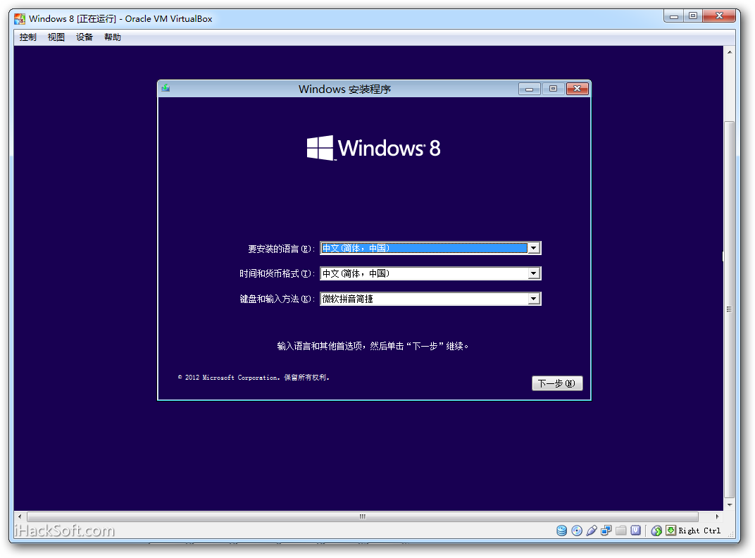The height and width of the screenshot is (558, 755).
Task: Click the 2012 Microsoft Corporation copyright text
Action: pyautogui.click(x=254, y=378)
